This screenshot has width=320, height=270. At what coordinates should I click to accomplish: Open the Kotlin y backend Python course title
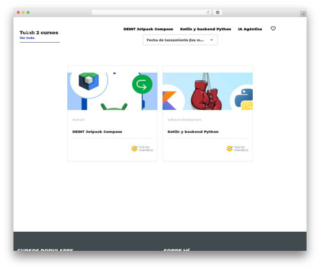click(193, 131)
